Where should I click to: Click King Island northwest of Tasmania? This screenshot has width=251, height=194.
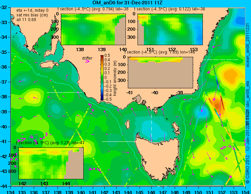coord(128,124)
